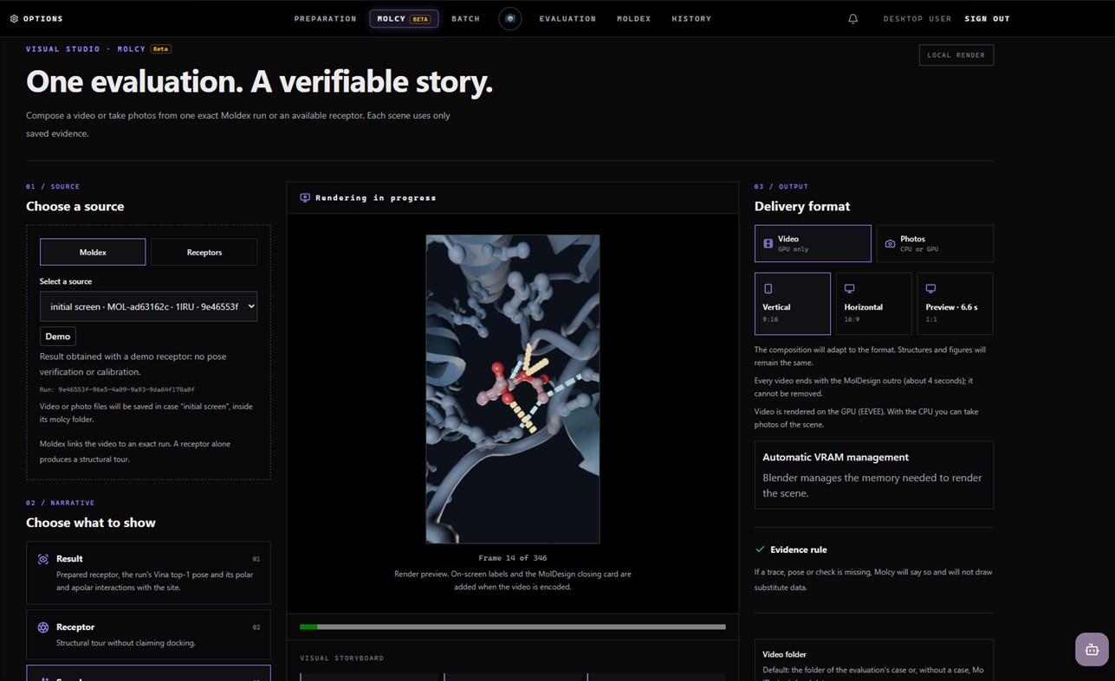Screen dimensions: 1115x681
Task: Click the camera icon on Photos card
Action: (890, 244)
